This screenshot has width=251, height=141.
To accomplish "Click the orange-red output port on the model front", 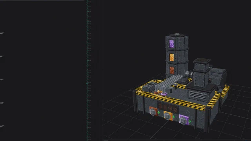I will (x=153, y=111).
